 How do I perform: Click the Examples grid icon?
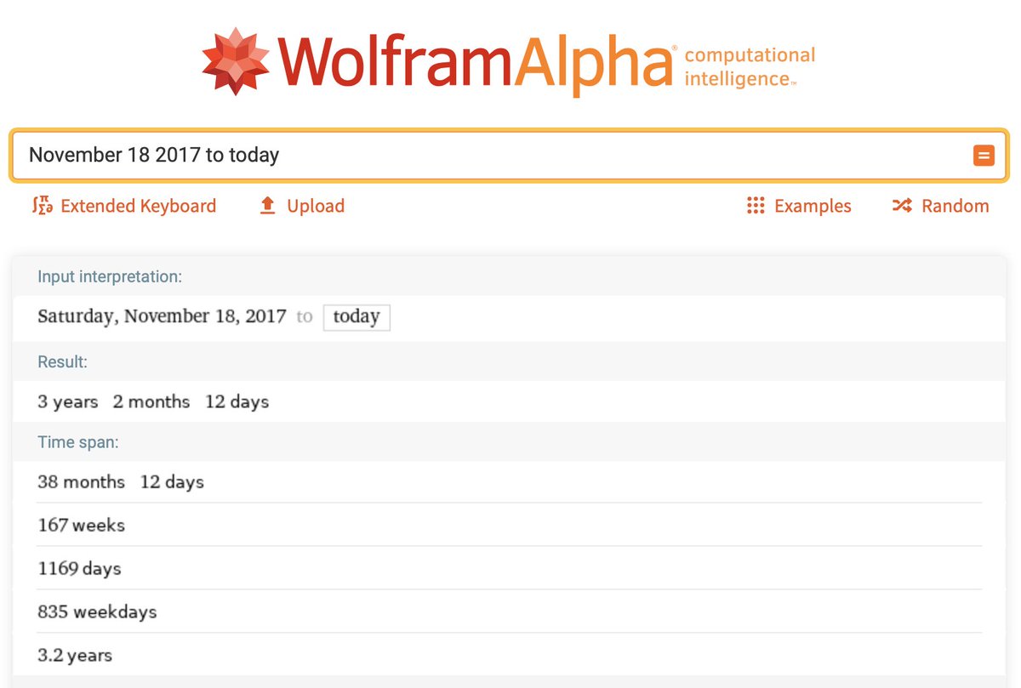tap(756, 206)
